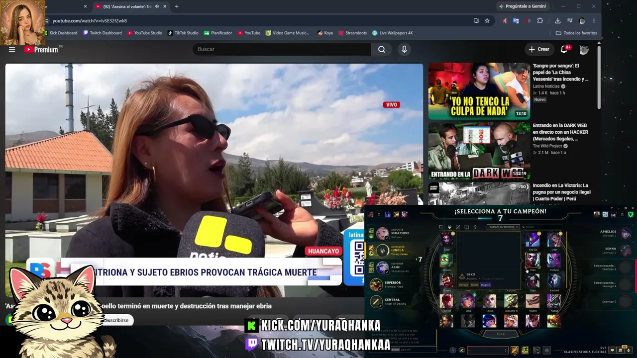637x358 pixels.
Task: Click the champion Buscar search box
Action: (x=542, y=227)
